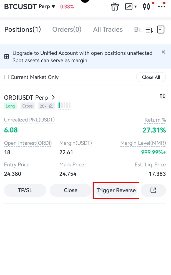
Task: Click the Trigger Reverse button
Action: pyautogui.click(x=116, y=190)
